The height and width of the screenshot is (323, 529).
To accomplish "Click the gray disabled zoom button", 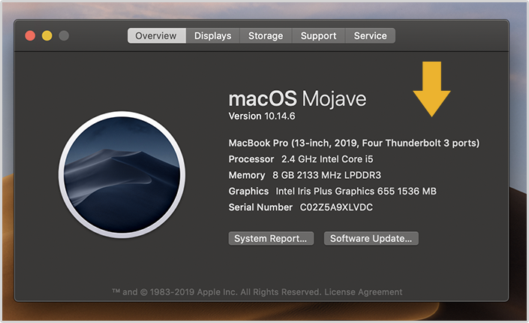I will tap(64, 35).
